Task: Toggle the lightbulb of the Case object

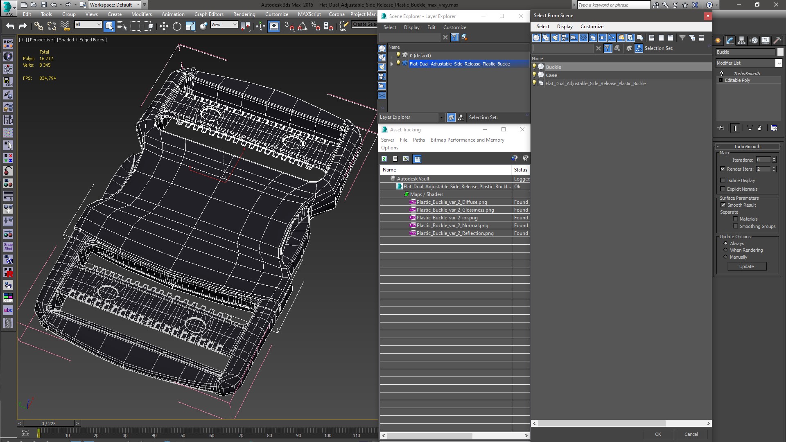Action: pyautogui.click(x=534, y=75)
